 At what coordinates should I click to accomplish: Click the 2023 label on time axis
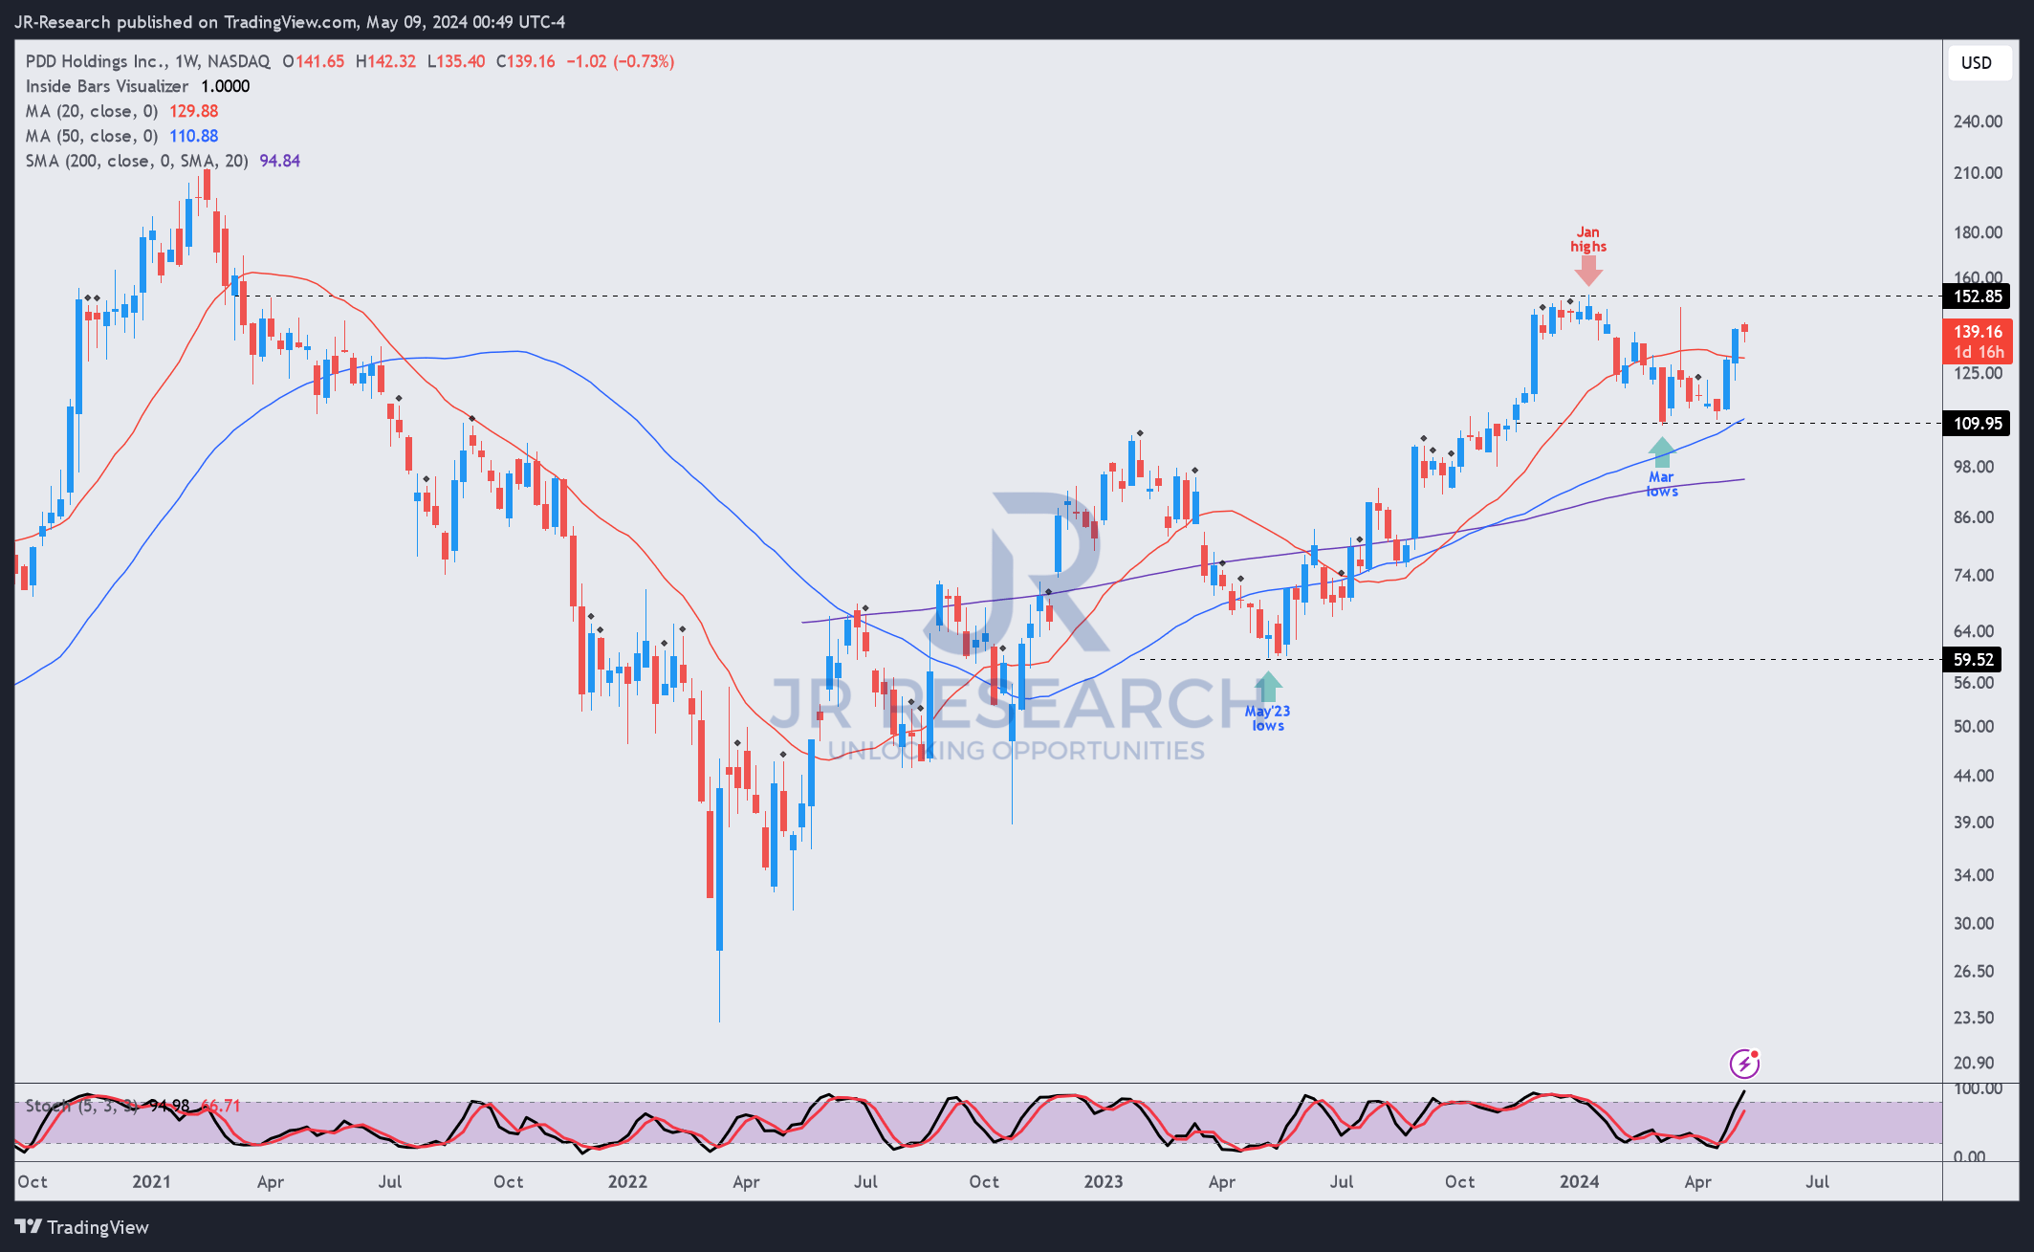click(1103, 1181)
